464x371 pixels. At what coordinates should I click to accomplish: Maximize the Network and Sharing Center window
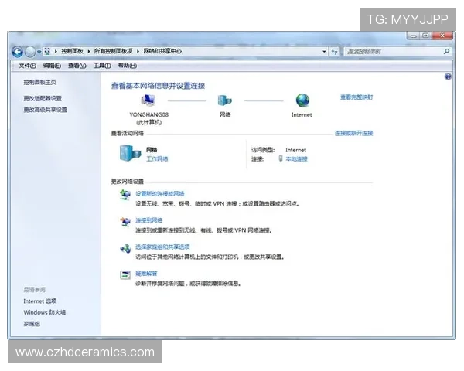[x=425, y=36]
